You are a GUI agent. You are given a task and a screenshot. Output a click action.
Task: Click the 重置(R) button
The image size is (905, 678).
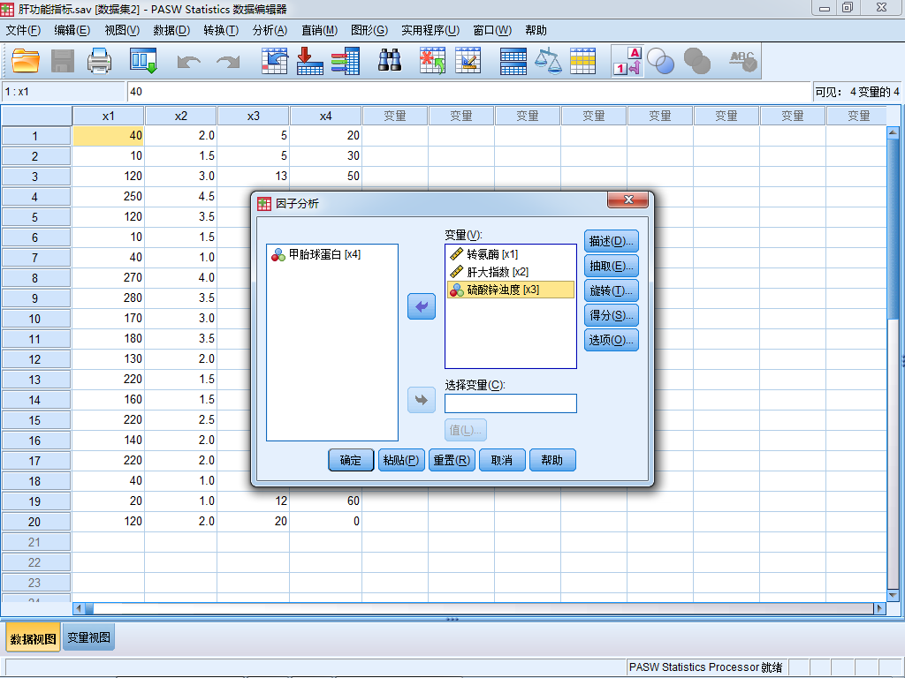[x=452, y=460]
